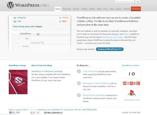Viewport: 157px width, 115px height.
Task: Open the License / GPLv2 footer link
Action: [22, 110]
